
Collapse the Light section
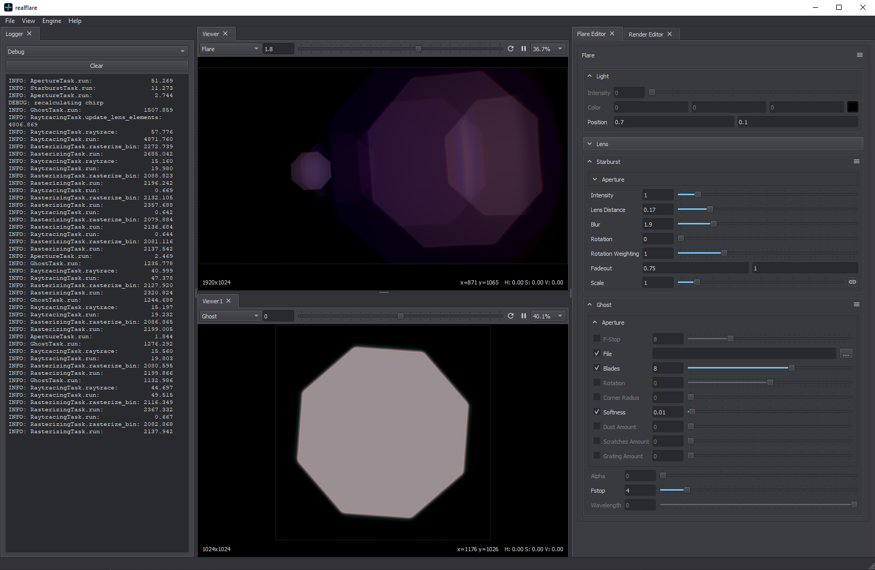coord(590,76)
